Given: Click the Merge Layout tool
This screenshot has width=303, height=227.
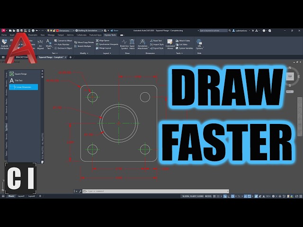Looking at the screenshot, I should (103, 48).
